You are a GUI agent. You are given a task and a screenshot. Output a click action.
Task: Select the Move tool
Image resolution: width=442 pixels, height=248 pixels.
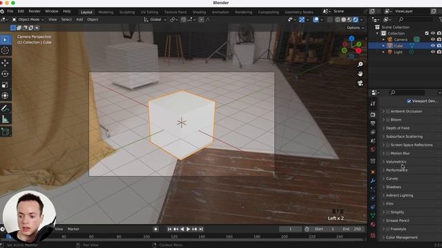6,63
